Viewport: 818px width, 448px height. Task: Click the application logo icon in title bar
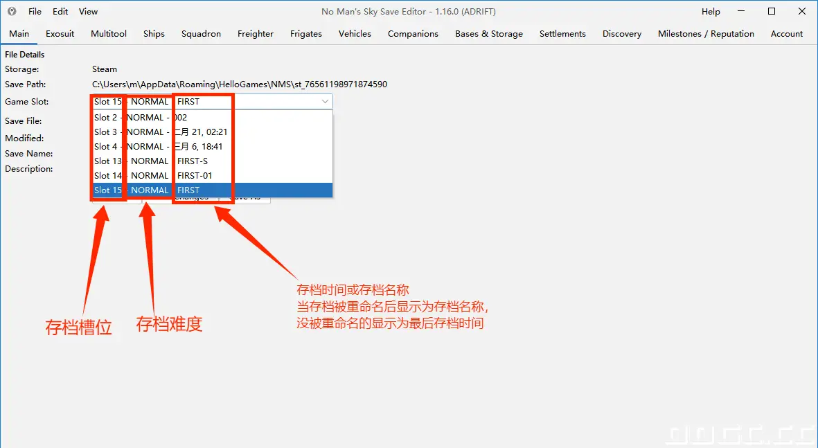(x=12, y=12)
